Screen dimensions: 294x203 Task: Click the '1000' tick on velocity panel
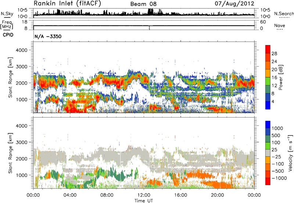coord(21,175)
